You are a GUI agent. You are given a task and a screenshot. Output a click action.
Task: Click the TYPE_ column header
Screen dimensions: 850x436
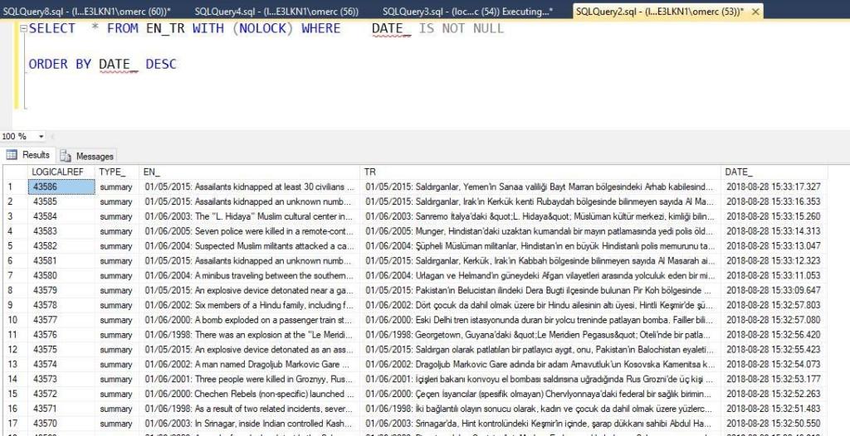(x=113, y=172)
